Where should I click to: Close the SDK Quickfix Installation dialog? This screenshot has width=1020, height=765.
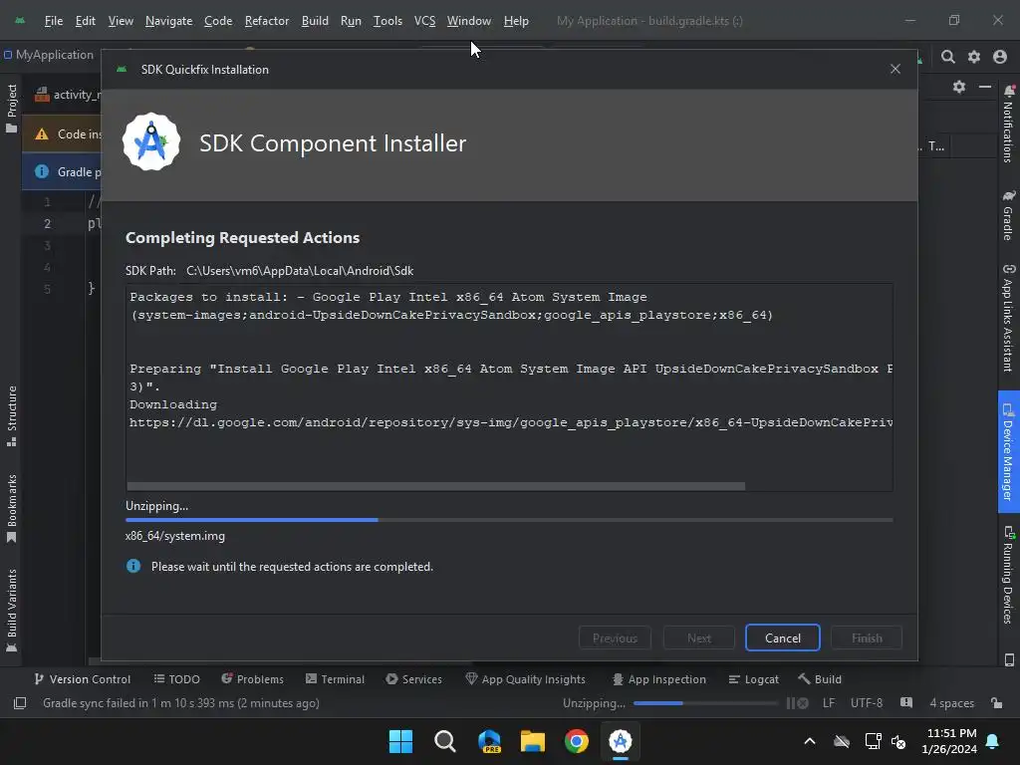(x=895, y=69)
